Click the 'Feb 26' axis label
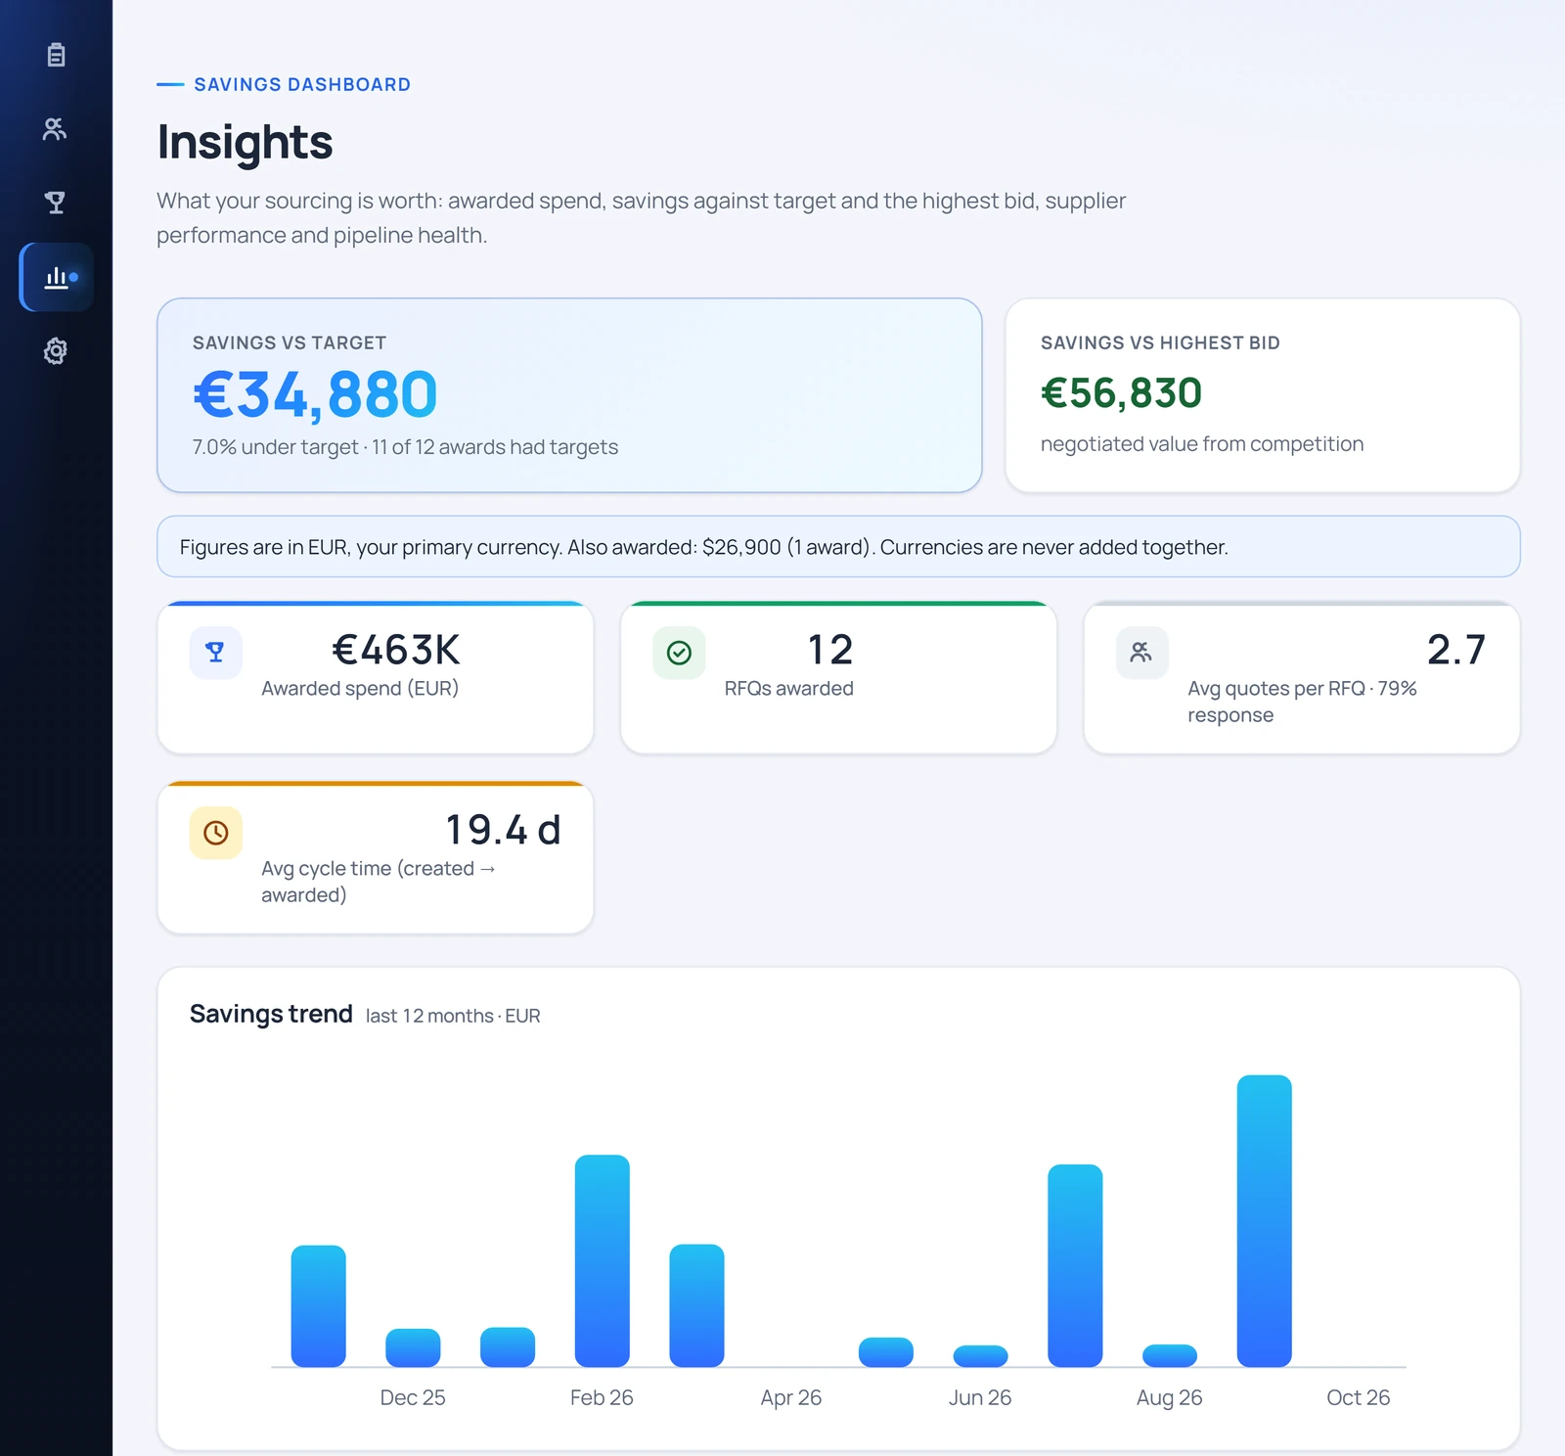The width and height of the screenshot is (1565, 1456). pyautogui.click(x=603, y=1397)
